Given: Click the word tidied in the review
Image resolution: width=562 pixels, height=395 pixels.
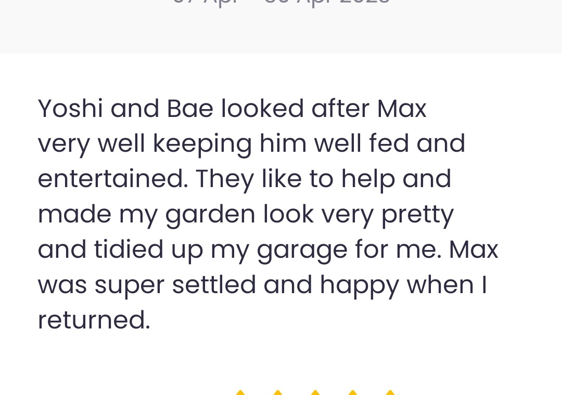Looking at the screenshot, I should click(x=129, y=249).
